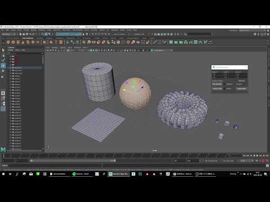Expand the highlighted Outliner row

(x=11, y=68)
